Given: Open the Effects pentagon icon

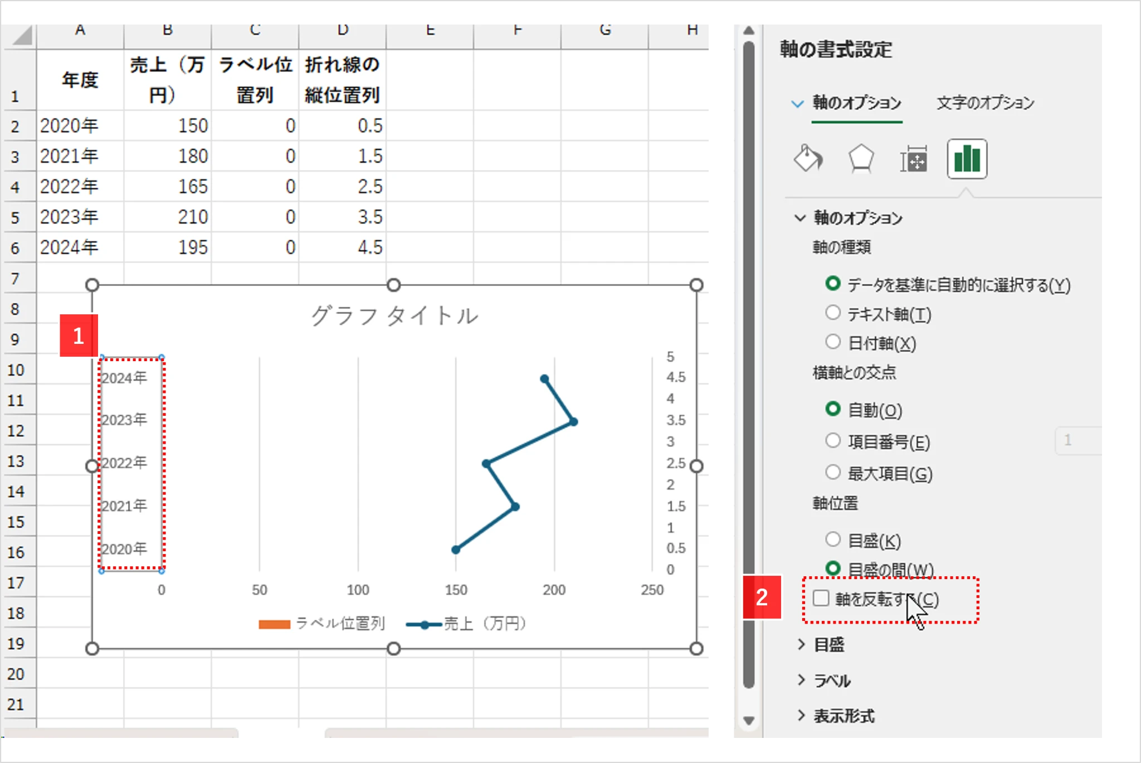Looking at the screenshot, I should (861, 158).
